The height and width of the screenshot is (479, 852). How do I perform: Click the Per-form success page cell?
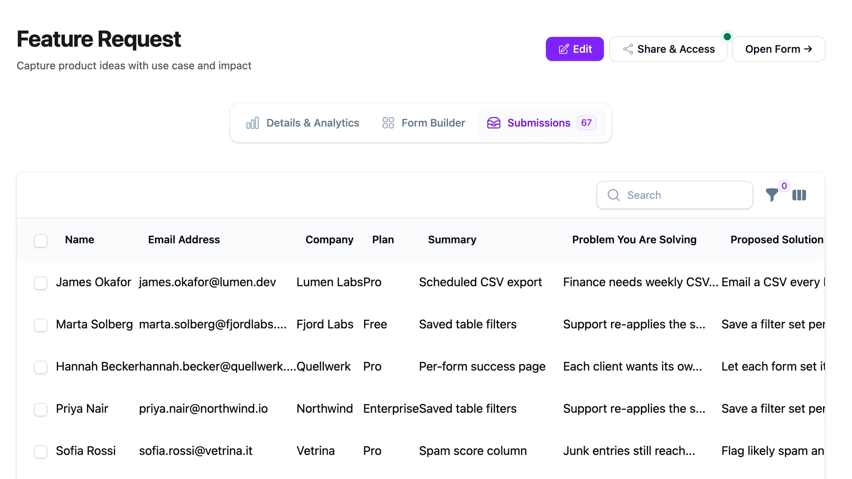482,366
